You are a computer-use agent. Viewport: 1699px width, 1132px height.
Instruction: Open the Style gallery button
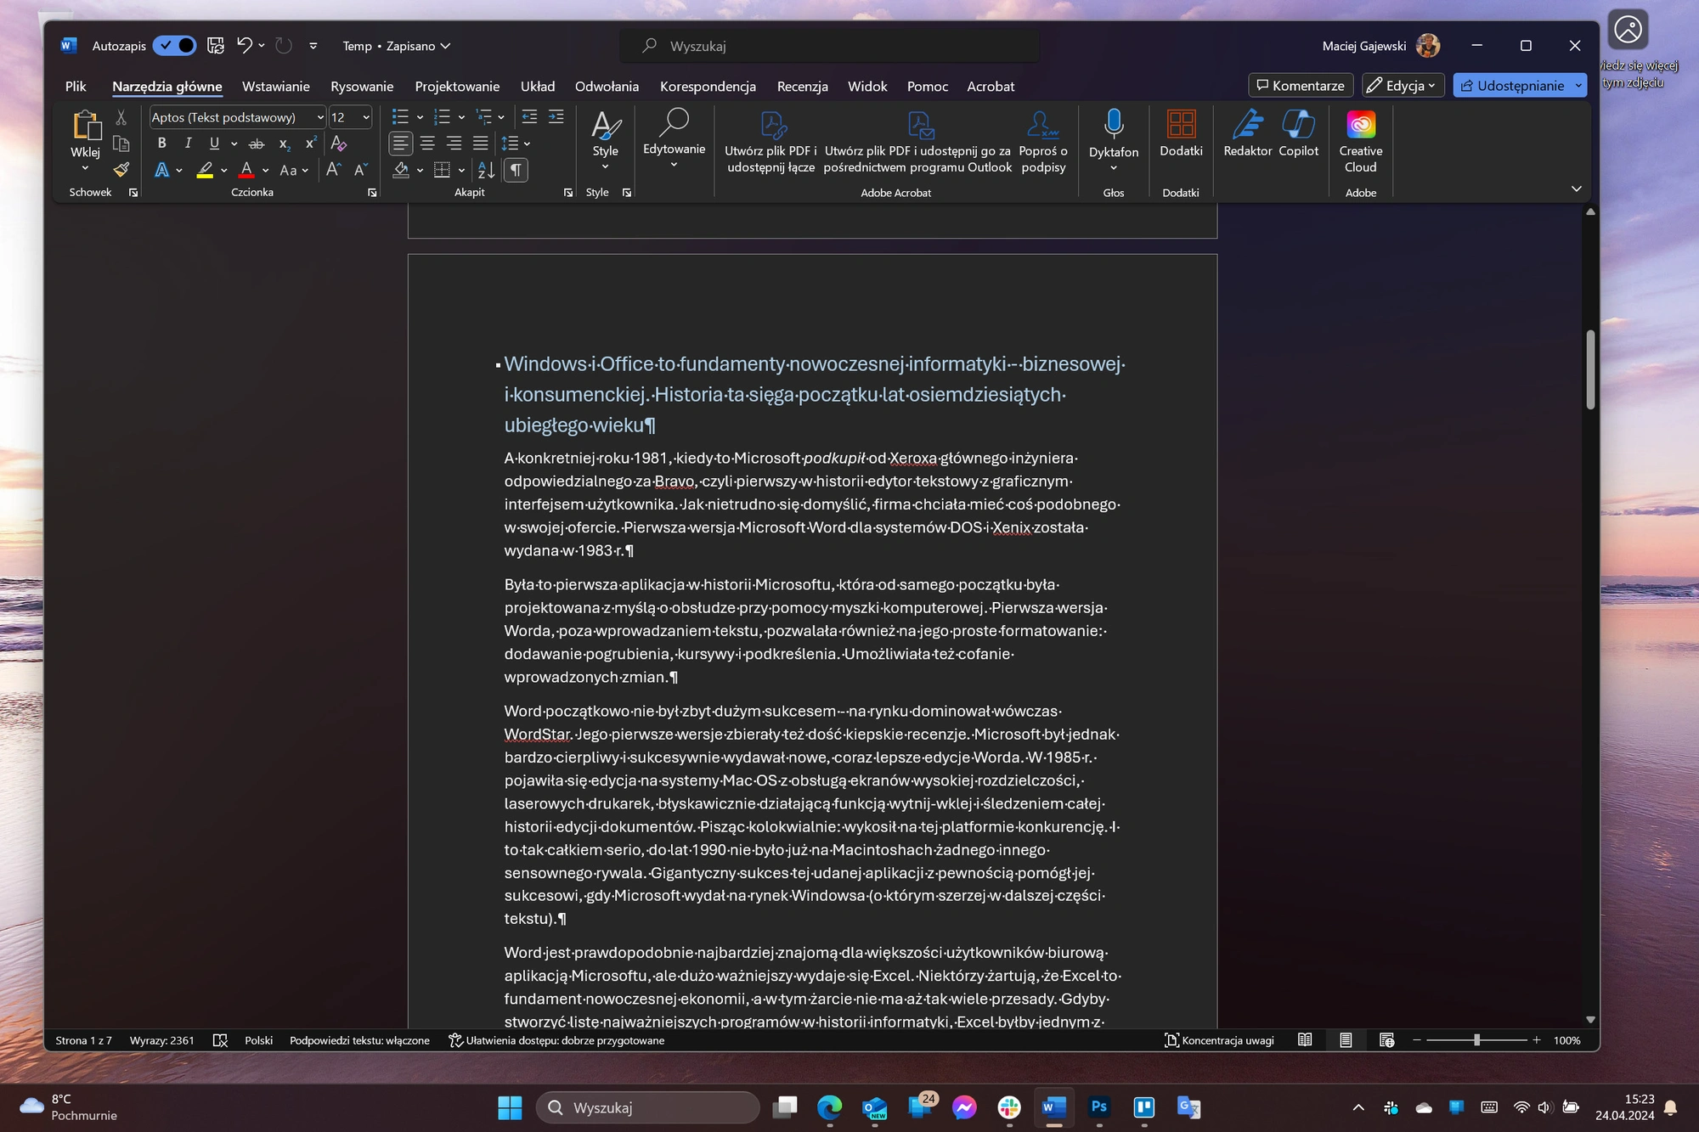pyautogui.click(x=606, y=140)
